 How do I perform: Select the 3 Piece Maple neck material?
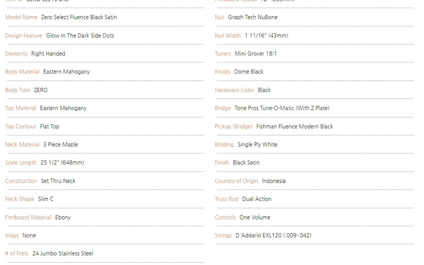pos(60,144)
